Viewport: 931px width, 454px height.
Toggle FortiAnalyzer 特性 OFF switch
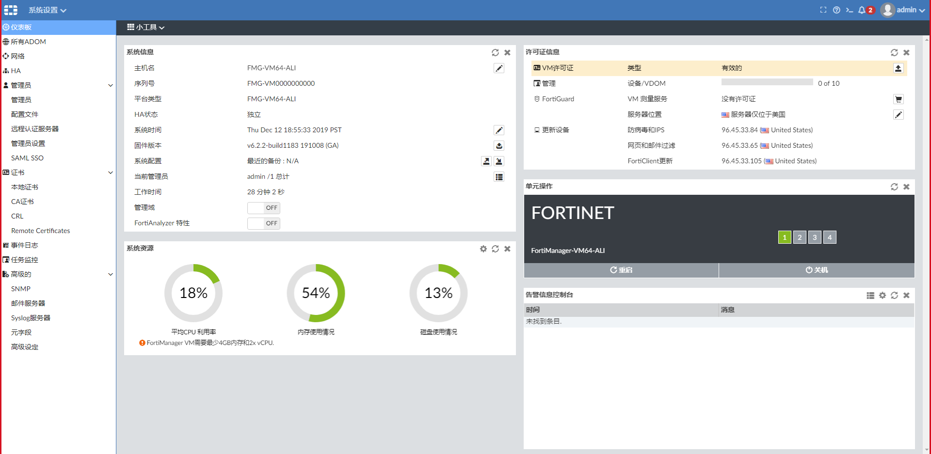(x=263, y=223)
